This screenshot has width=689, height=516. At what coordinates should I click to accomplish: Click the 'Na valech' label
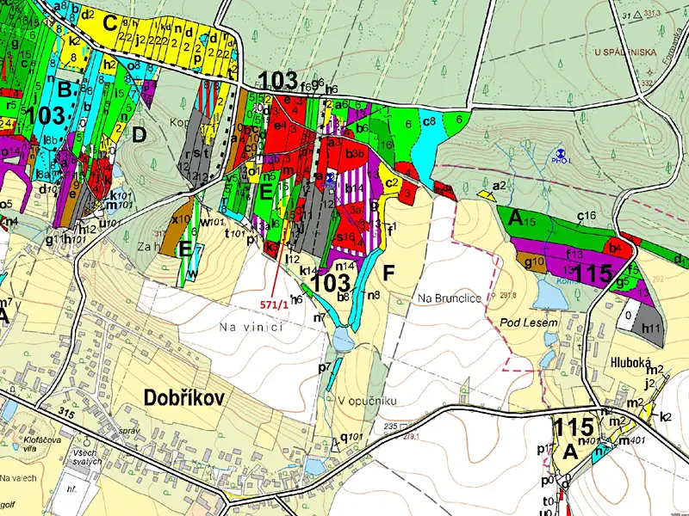[x=18, y=478]
